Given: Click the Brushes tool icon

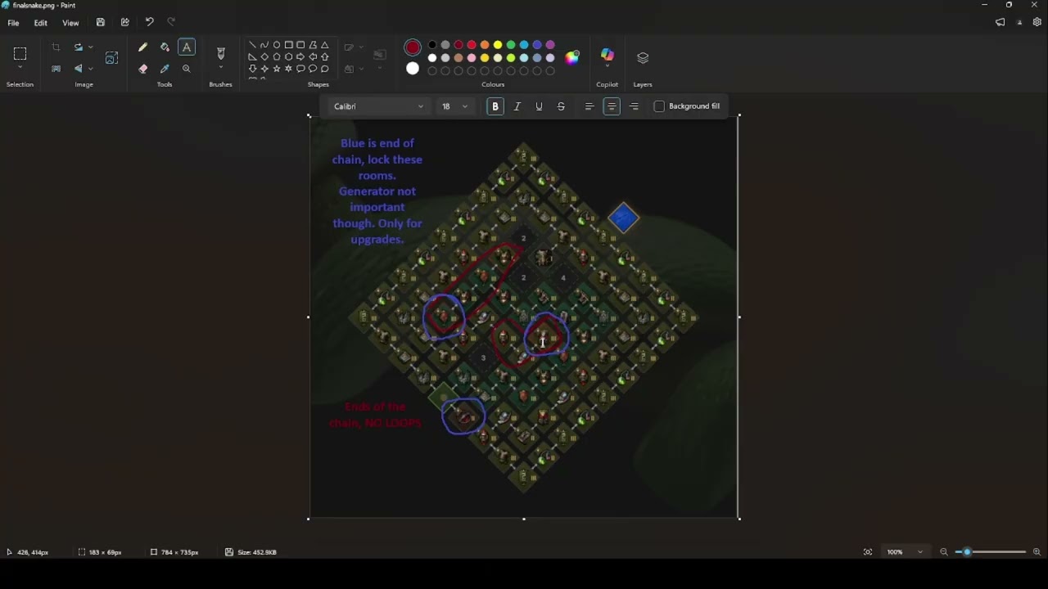Looking at the screenshot, I should coord(220,53).
